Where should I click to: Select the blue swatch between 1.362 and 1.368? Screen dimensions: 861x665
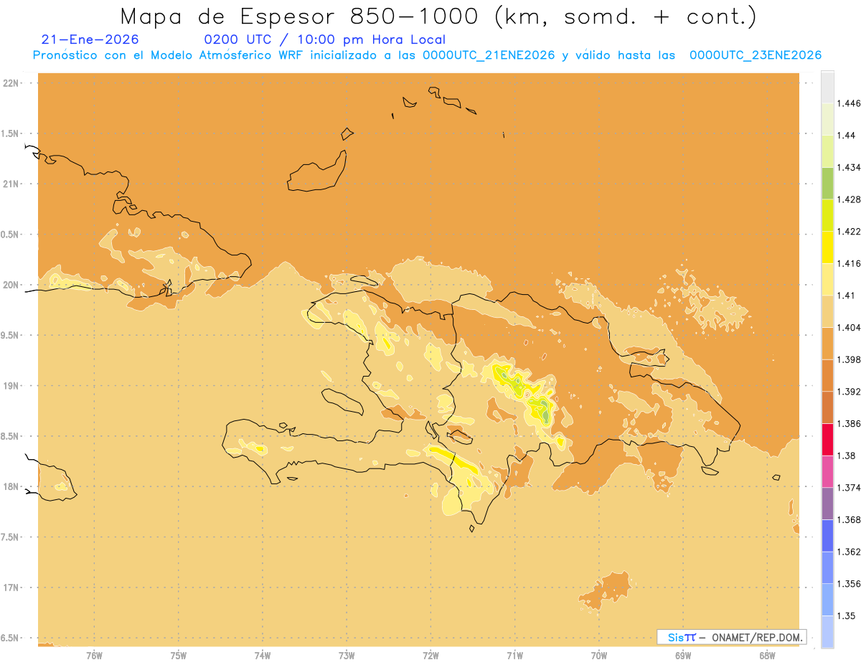click(827, 536)
